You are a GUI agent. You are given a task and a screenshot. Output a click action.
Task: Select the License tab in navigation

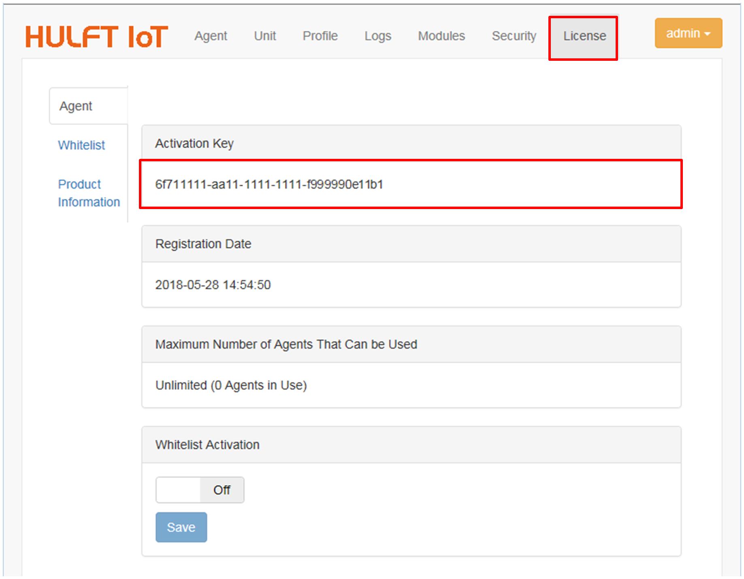584,36
